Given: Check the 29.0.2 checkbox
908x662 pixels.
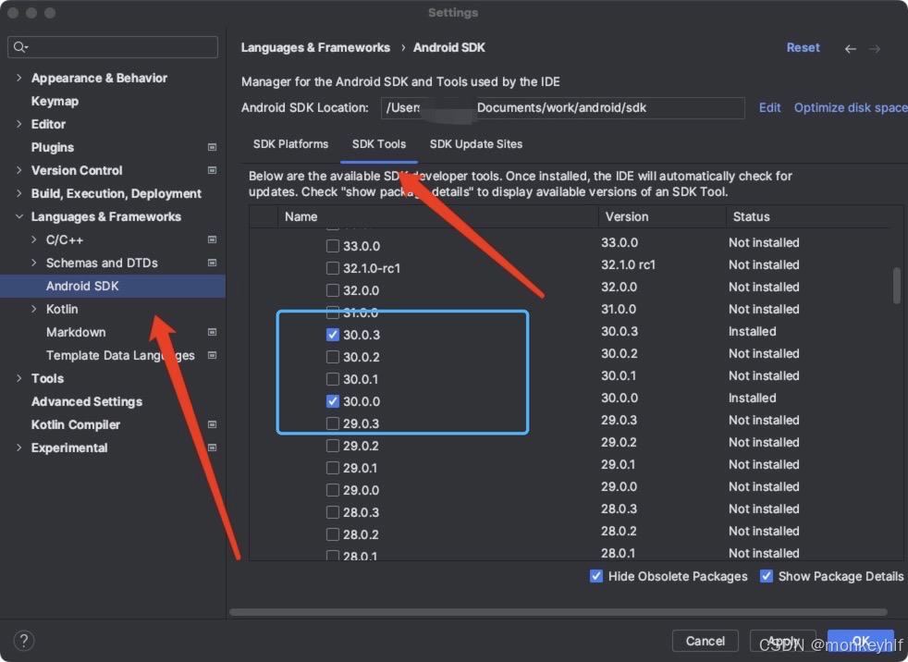Looking at the screenshot, I should [x=332, y=446].
